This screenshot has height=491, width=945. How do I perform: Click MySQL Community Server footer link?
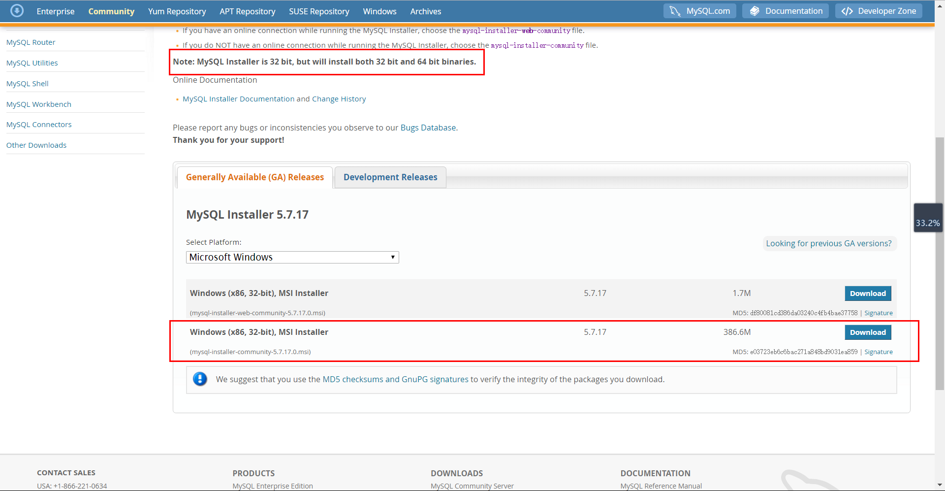472,486
